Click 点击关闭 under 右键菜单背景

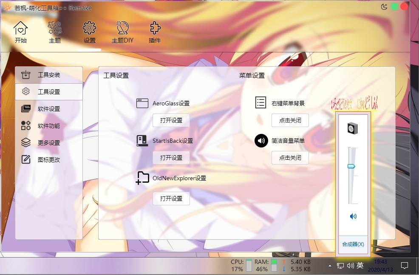click(x=290, y=120)
